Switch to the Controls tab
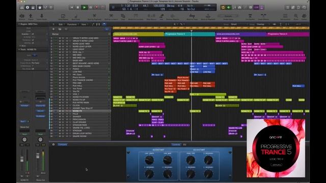Screen dimensions: 326x183 176,144
